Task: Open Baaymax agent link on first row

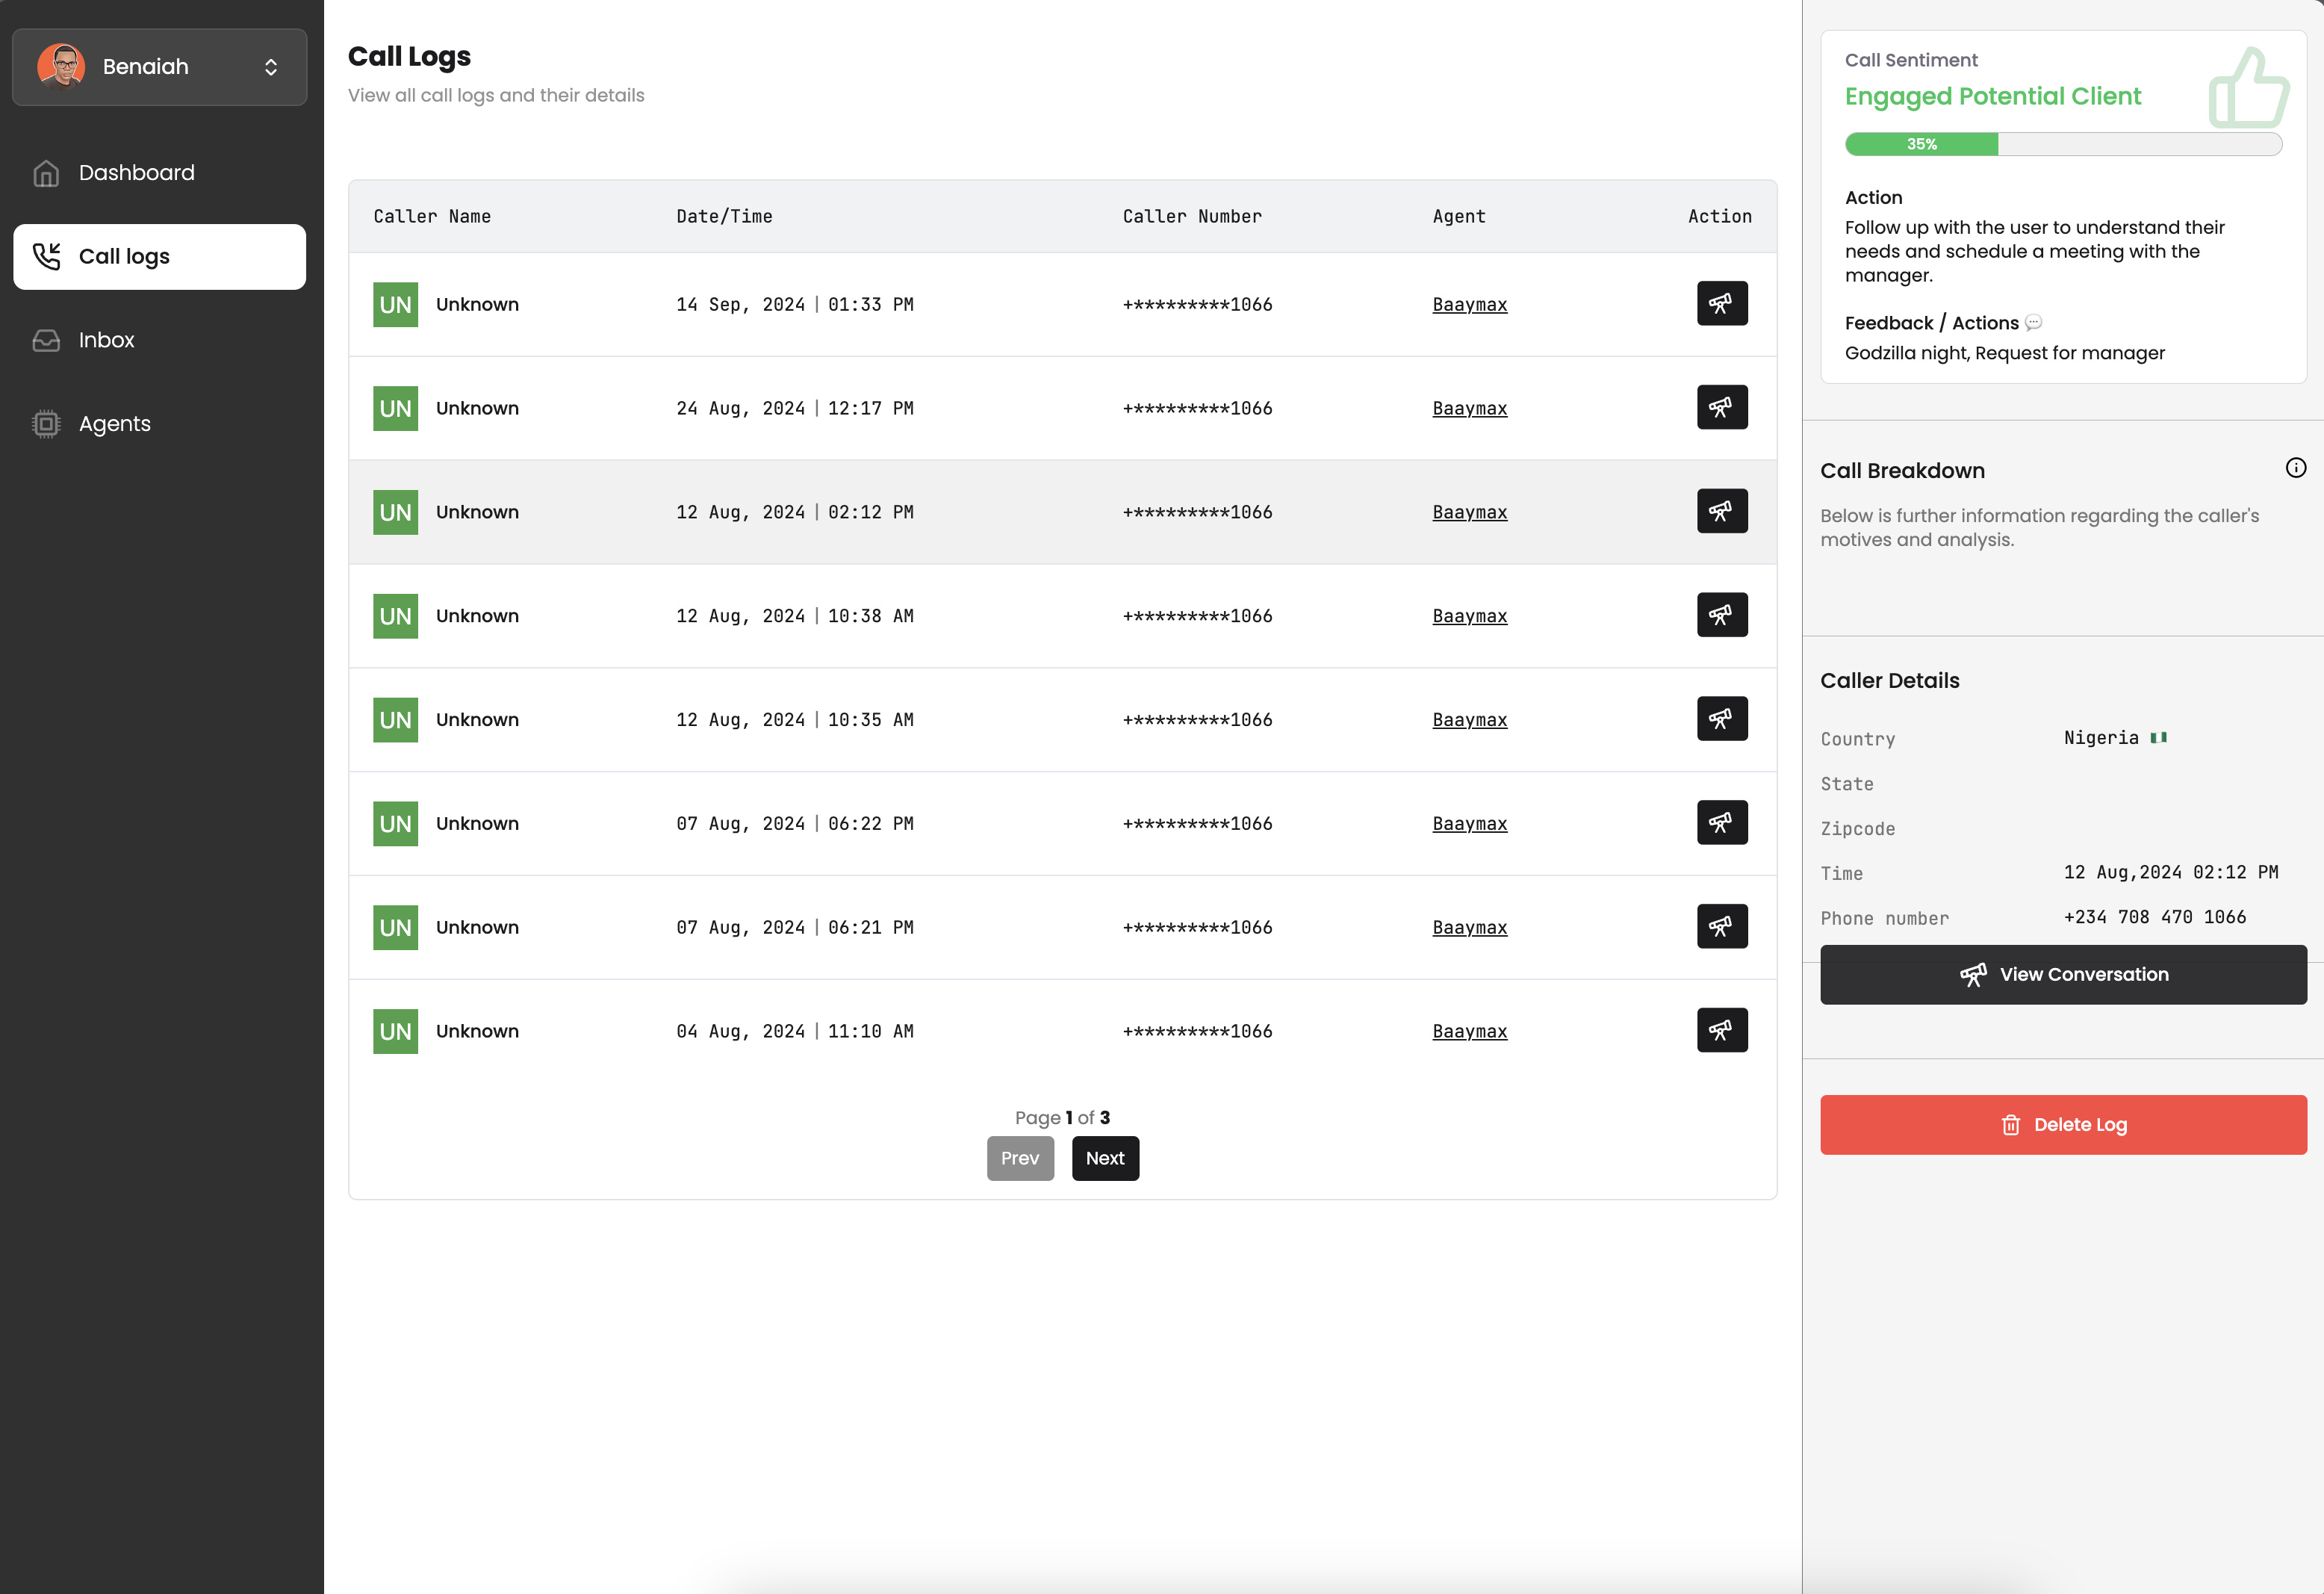Action: point(1469,304)
